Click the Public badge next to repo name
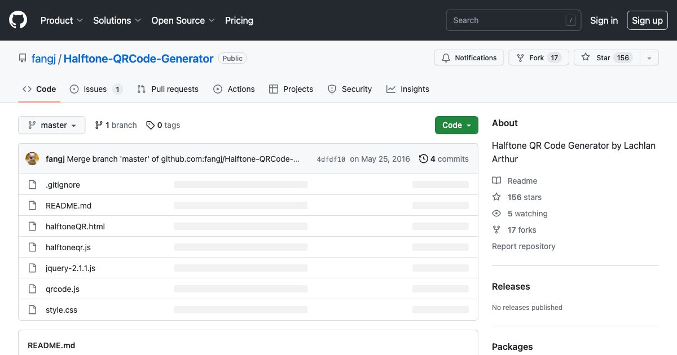This screenshot has height=355, width=677. 232,58
